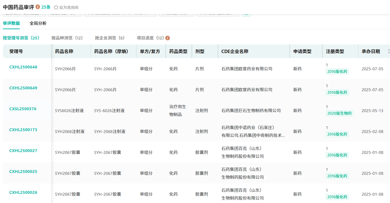Select the 审评数据 tab

pos(11,23)
